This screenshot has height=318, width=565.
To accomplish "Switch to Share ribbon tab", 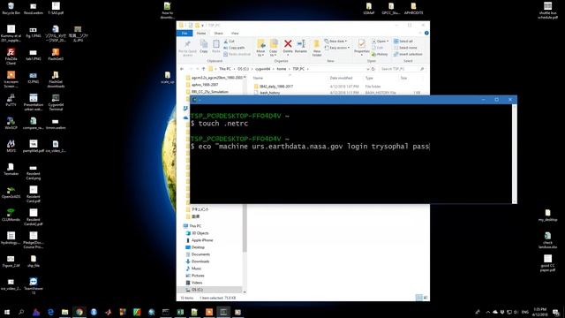I will [218, 34].
